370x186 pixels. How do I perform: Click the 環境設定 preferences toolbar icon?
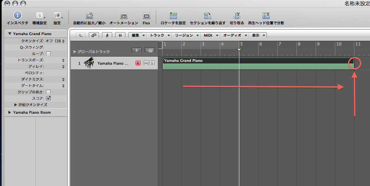[x=40, y=16]
